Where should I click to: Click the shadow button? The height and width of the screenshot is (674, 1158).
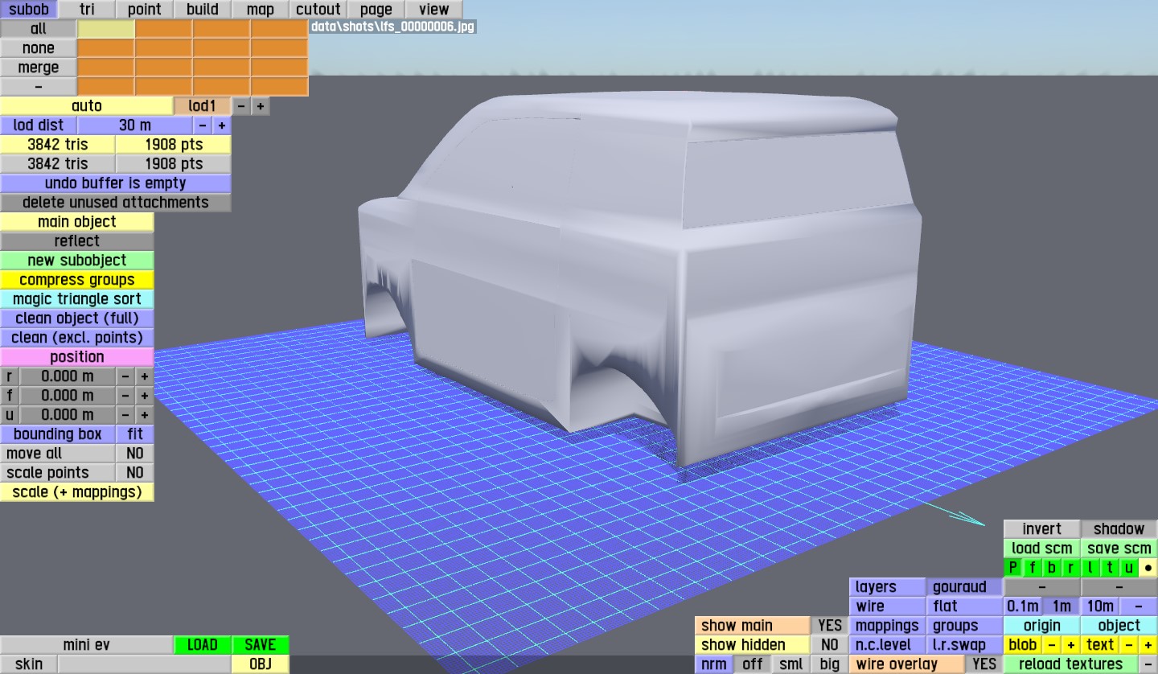(x=1119, y=529)
